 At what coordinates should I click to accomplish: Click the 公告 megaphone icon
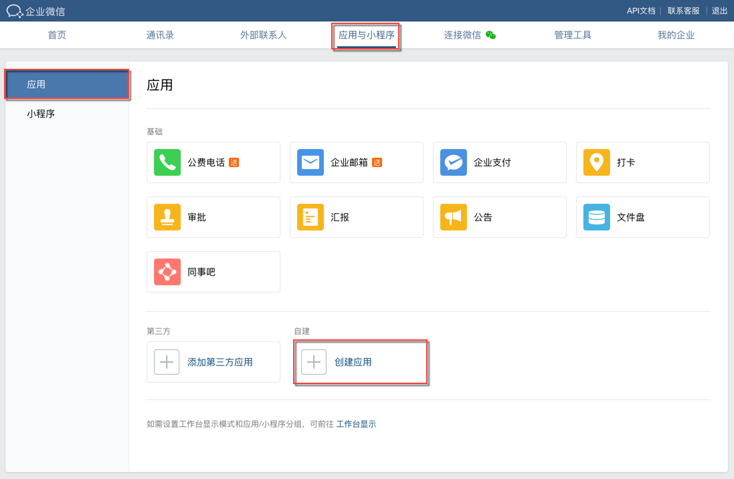(454, 217)
